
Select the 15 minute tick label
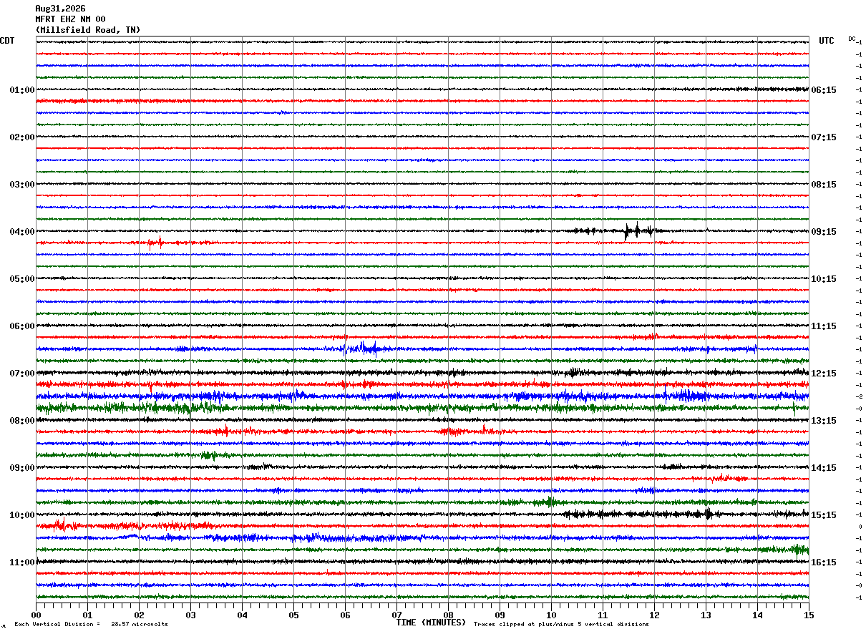click(809, 615)
